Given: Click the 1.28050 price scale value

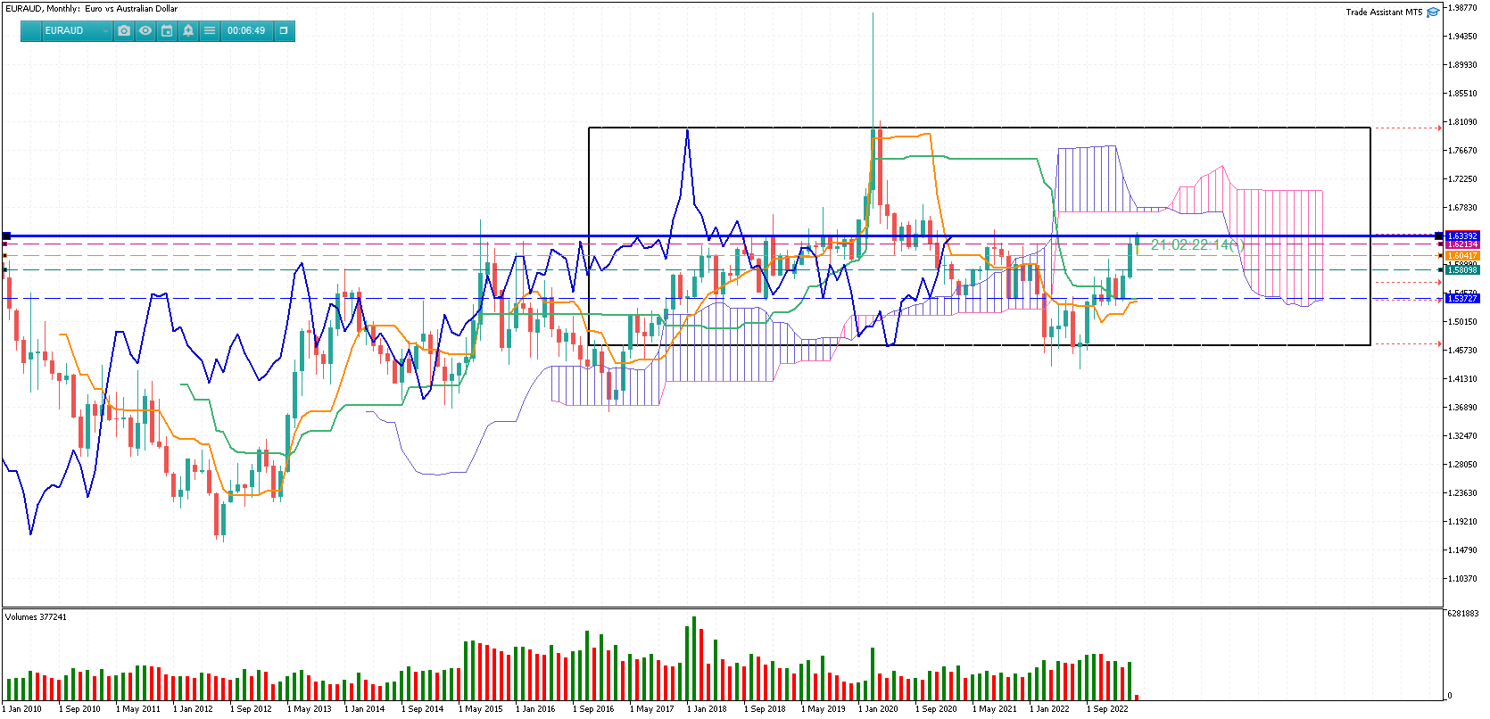Looking at the screenshot, I should click(x=1463, y=465).
